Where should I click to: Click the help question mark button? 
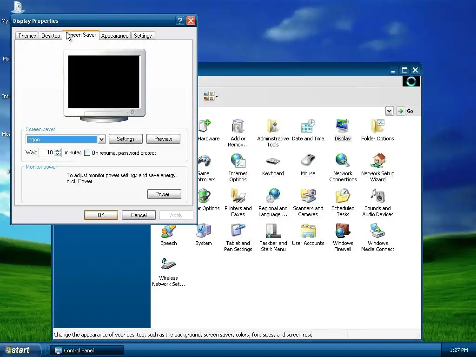180,20
